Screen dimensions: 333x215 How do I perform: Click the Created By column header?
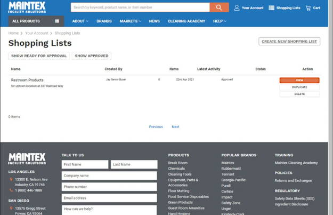click(113, 69)
